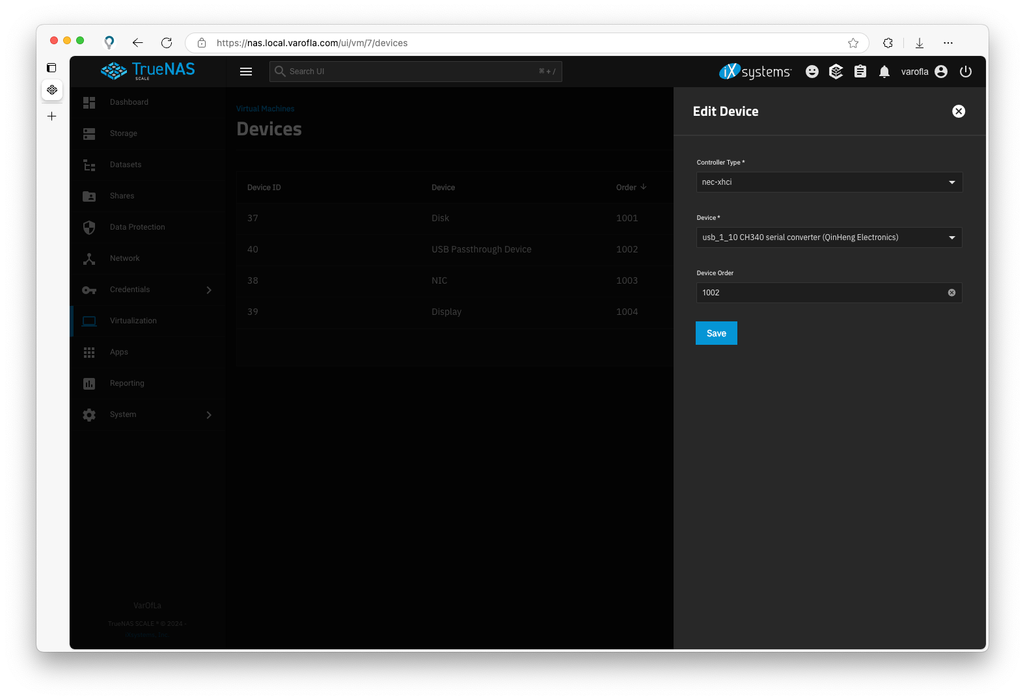Open Storage in sidebar
The height and width of the screenshot is (700, 1025).
148,133
